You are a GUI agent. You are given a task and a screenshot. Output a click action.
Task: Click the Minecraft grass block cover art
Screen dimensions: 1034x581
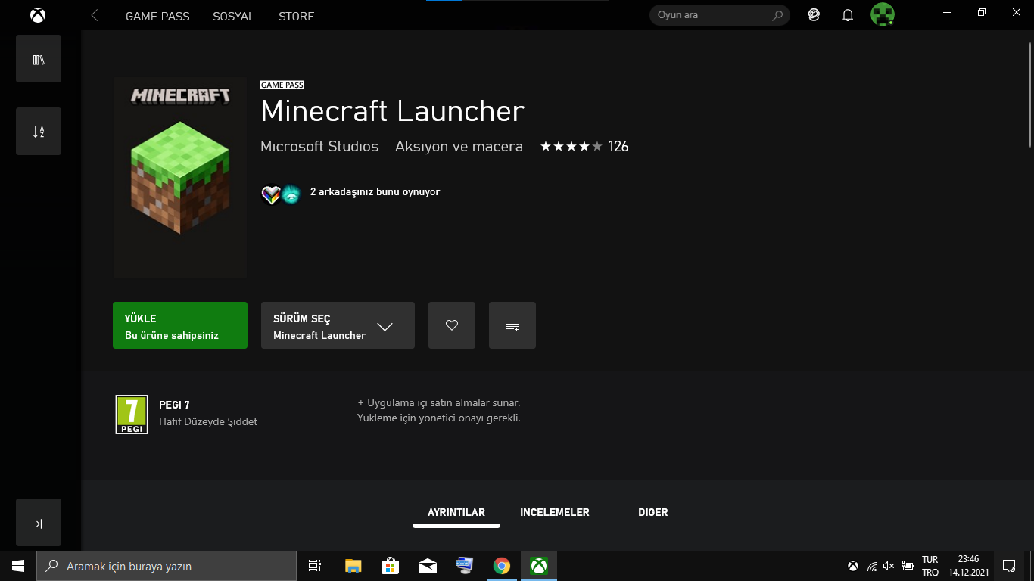click(x=180, y=178)
